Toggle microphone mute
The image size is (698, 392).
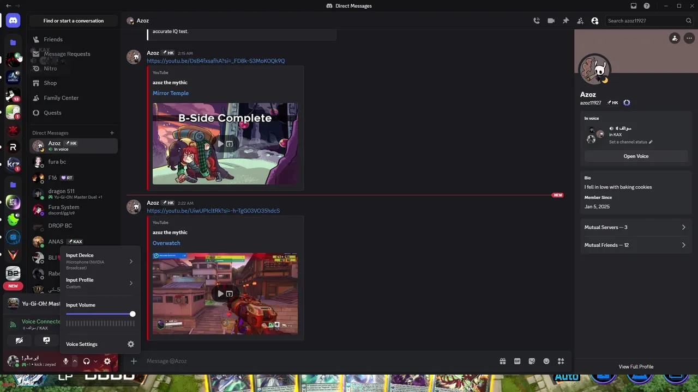pos(65,361)
